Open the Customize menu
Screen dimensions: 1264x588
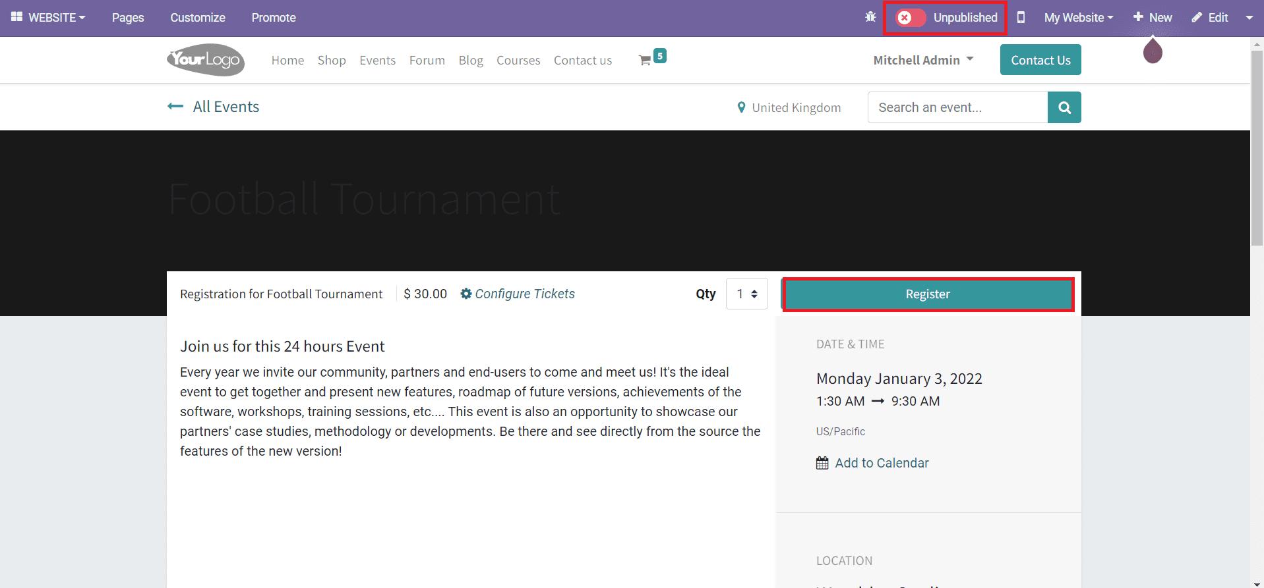tap(198, 18)
